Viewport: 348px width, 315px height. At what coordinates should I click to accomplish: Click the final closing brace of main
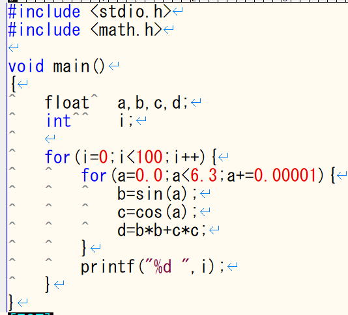pyautogui.click(x=10, y=303)
